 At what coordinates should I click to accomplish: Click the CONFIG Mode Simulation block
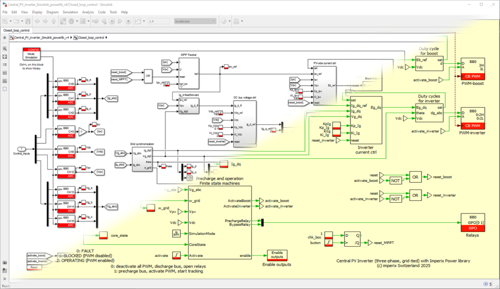32,54
